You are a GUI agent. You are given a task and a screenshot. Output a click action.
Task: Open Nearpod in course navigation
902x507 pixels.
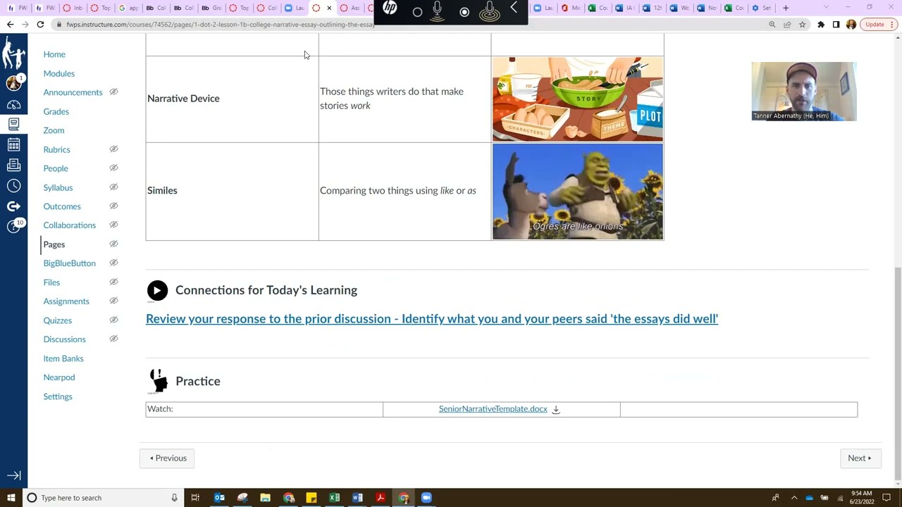click(x=58, y=377)
